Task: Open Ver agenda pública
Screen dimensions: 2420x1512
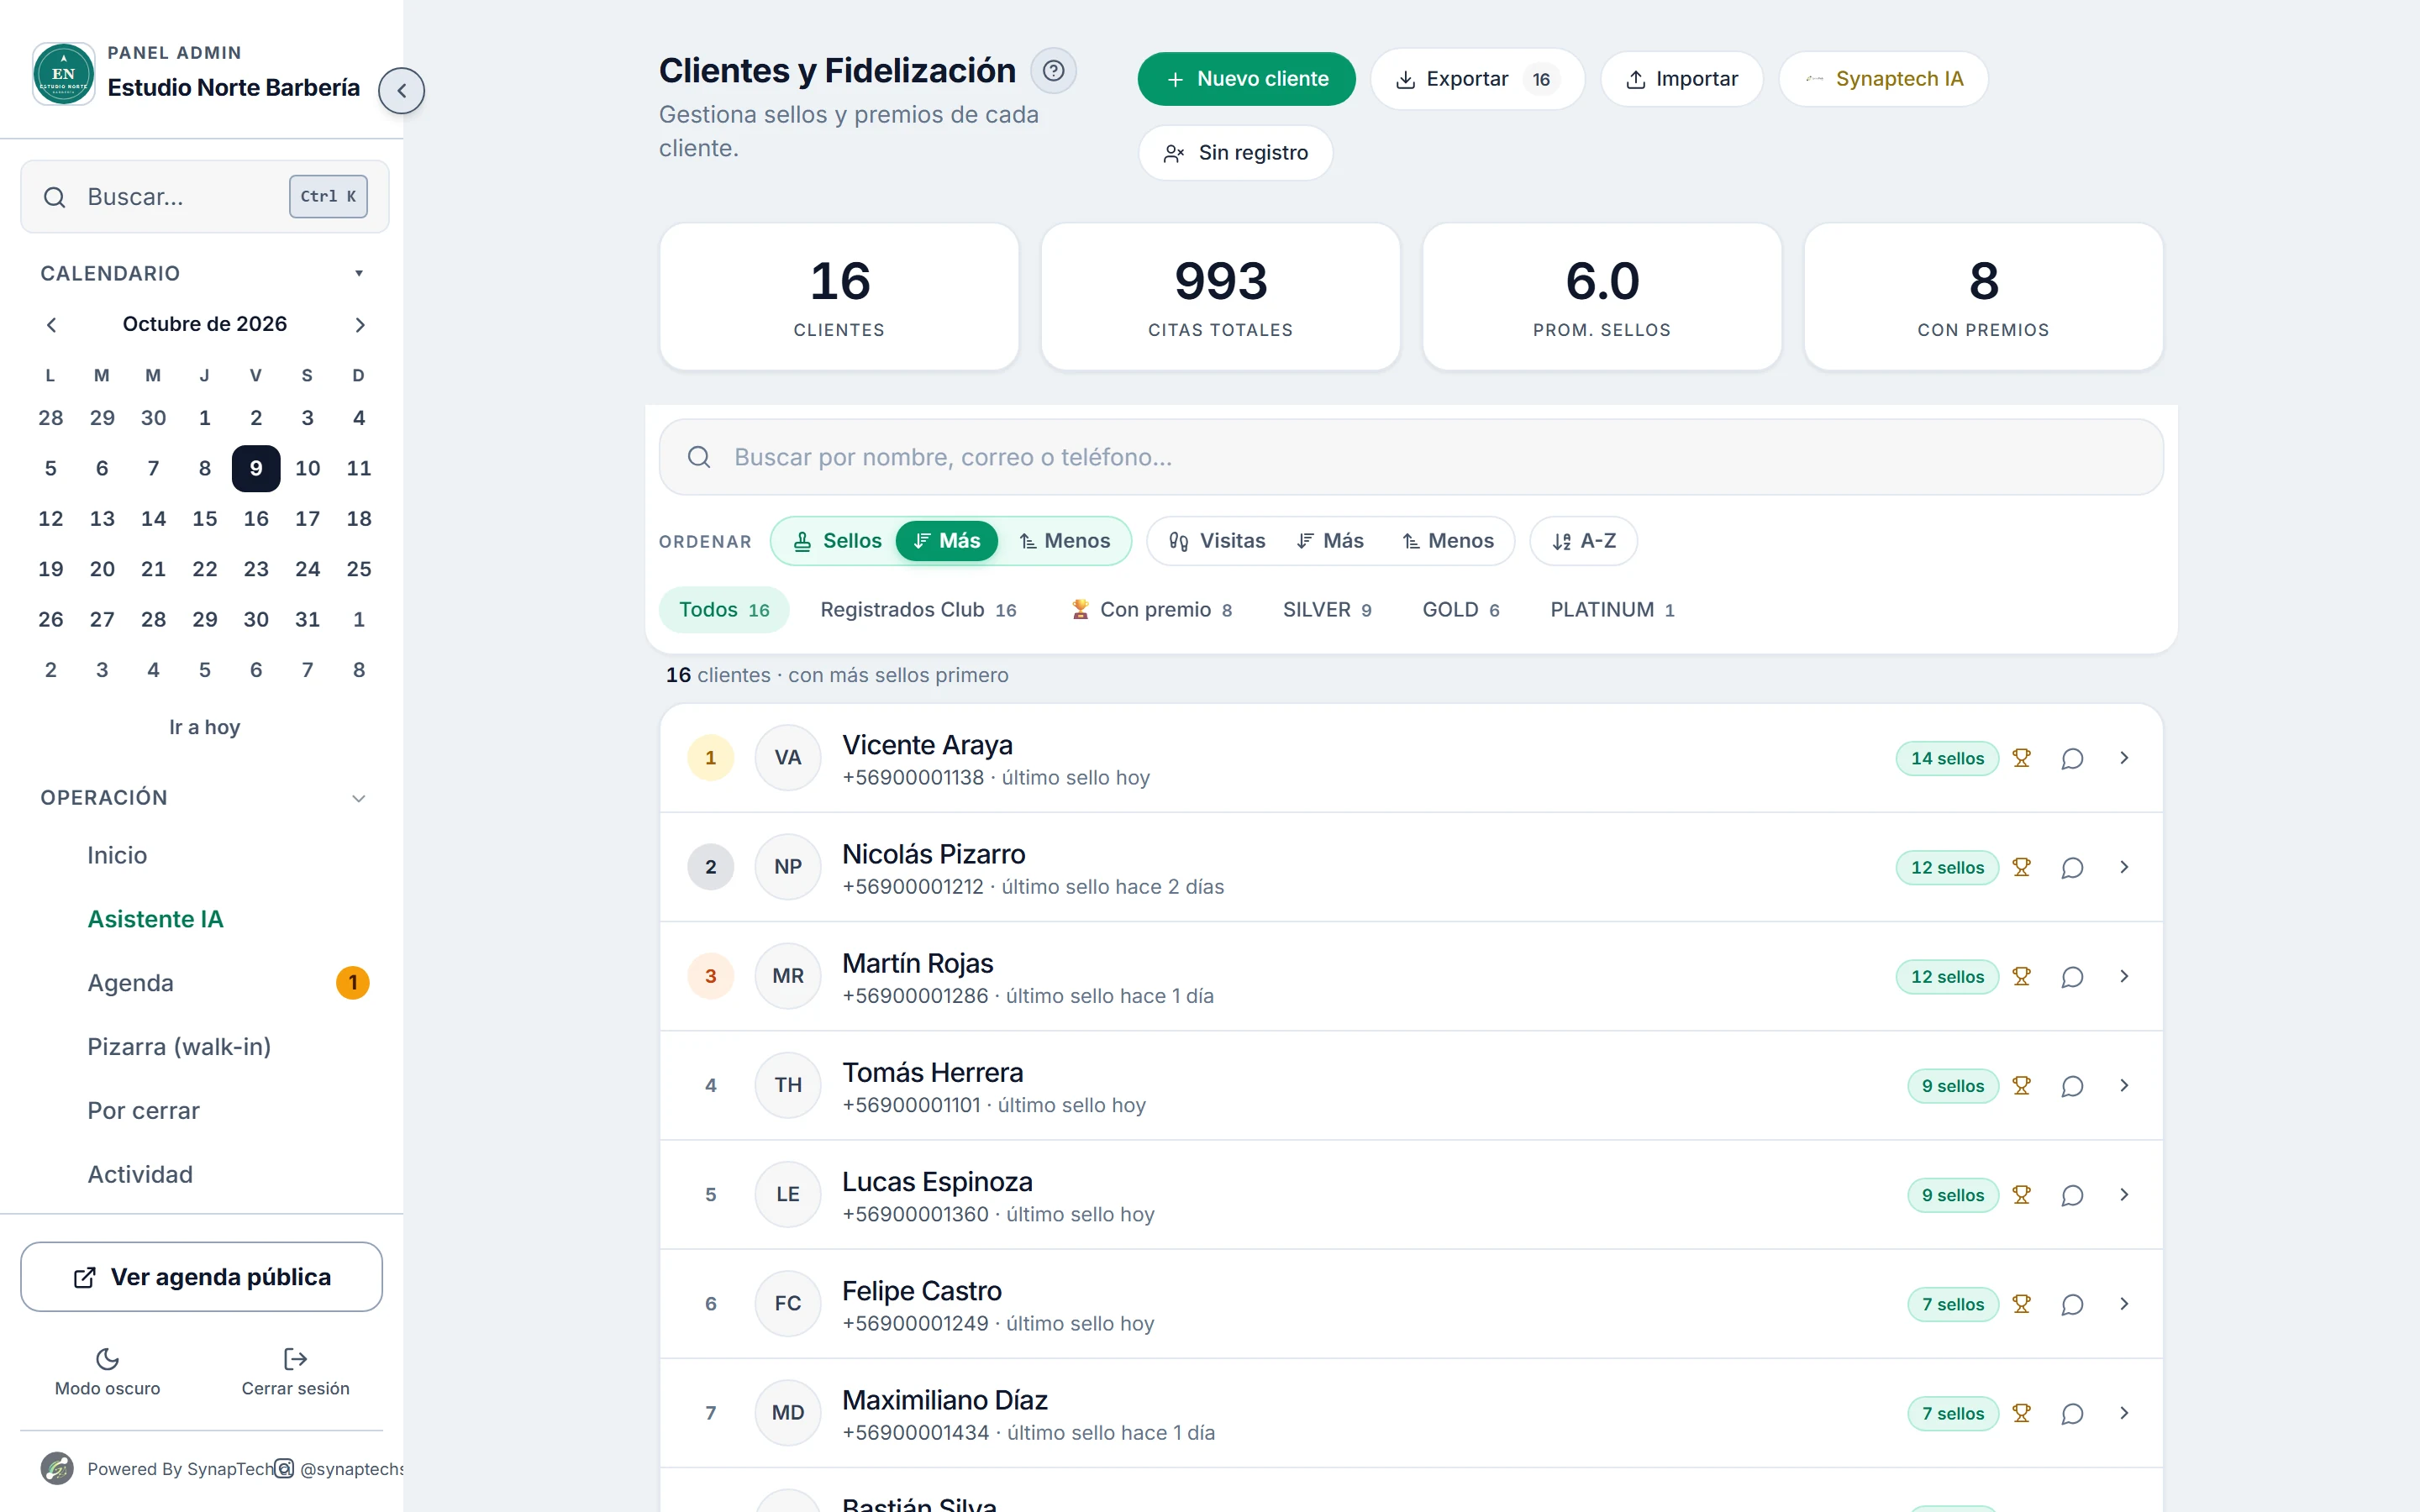Action: pyautogui.click(x=201, y=1277)
